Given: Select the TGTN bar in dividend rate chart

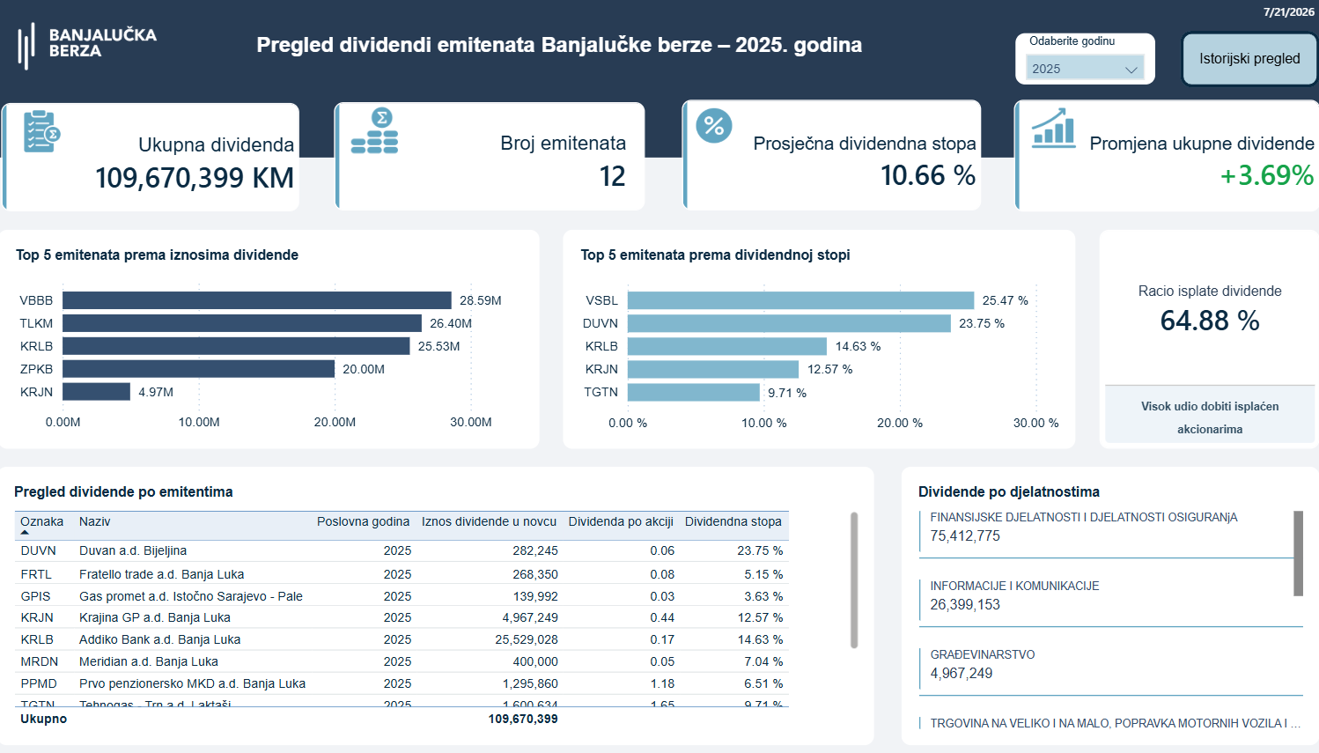Looking at the screenshot, I should (694, 392).
